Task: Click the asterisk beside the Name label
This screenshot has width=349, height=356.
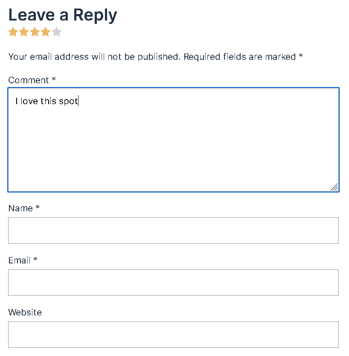Action: 38,207
